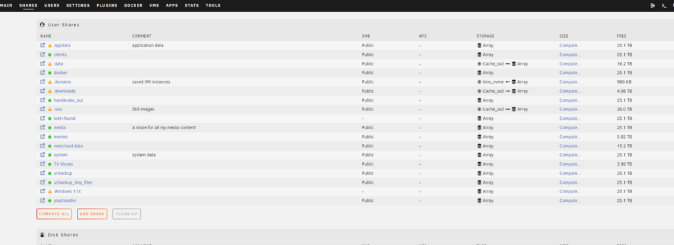Viewport: 674px width, 245px height.
Task: Open the TV Shows share settings
Action: coord(63,164)
